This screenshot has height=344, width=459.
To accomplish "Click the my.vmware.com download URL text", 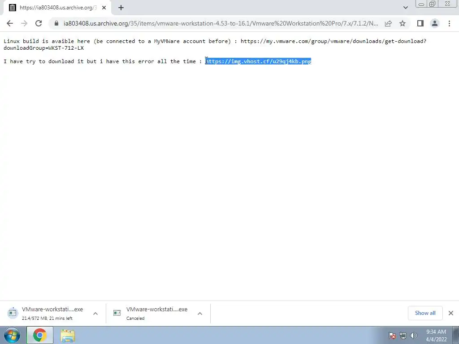I will tap(333, 41).
